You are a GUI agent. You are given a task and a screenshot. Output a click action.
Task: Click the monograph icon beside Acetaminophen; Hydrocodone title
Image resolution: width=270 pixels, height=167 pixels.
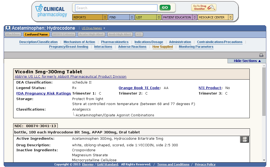(x=8, y=28)
